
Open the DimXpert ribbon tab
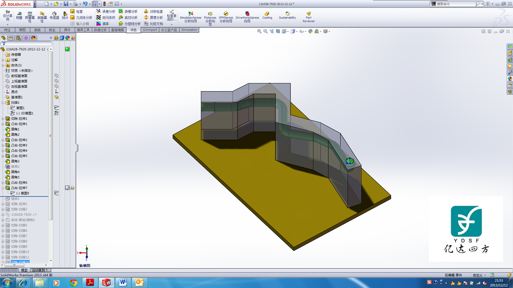tap(150, 30)
